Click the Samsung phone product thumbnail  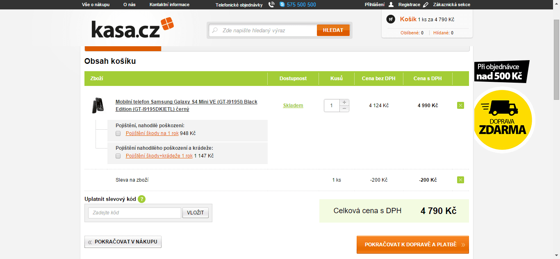click(98, 106)
